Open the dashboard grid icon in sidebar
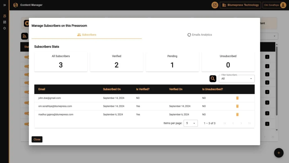The width and height of the screenshot is (289, 163). [x=5, y=22]
